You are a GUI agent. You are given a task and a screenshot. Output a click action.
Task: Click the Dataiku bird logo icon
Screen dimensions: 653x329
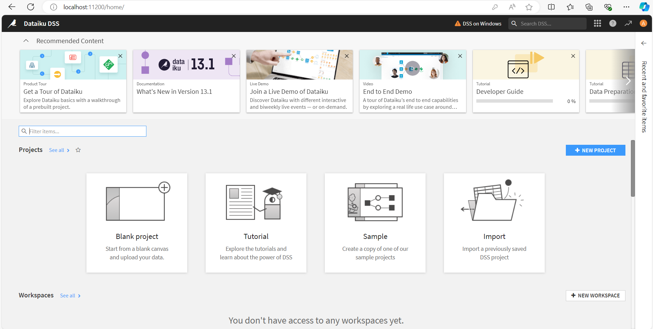point(13,23)
